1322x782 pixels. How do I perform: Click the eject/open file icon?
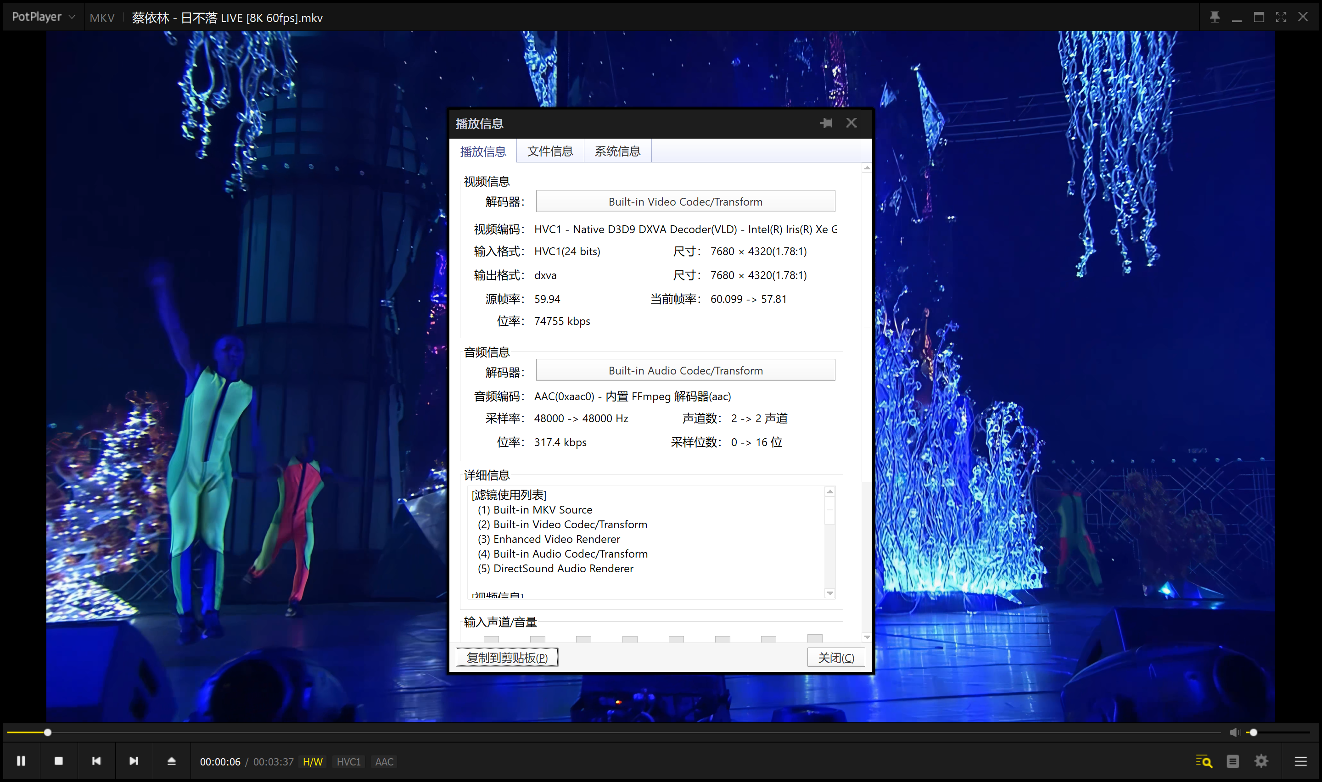pyautogui.click(x=172, y=761)
